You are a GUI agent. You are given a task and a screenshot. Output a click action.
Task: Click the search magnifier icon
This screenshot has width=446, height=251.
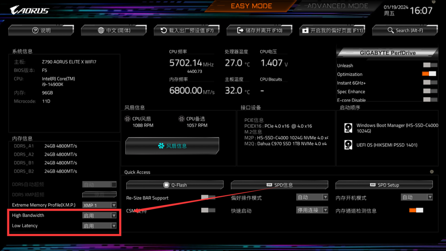[391, 30]
